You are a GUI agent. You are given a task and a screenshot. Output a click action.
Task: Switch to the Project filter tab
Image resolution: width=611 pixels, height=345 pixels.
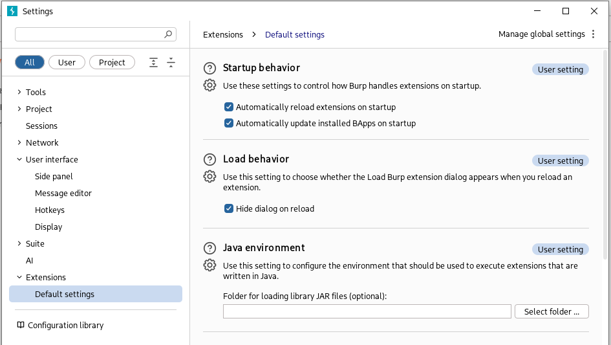[112, 62]
